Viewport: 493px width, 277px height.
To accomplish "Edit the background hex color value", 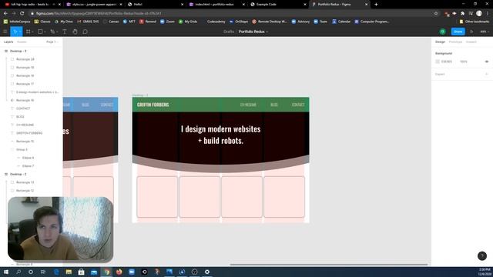I will [447, 62].
